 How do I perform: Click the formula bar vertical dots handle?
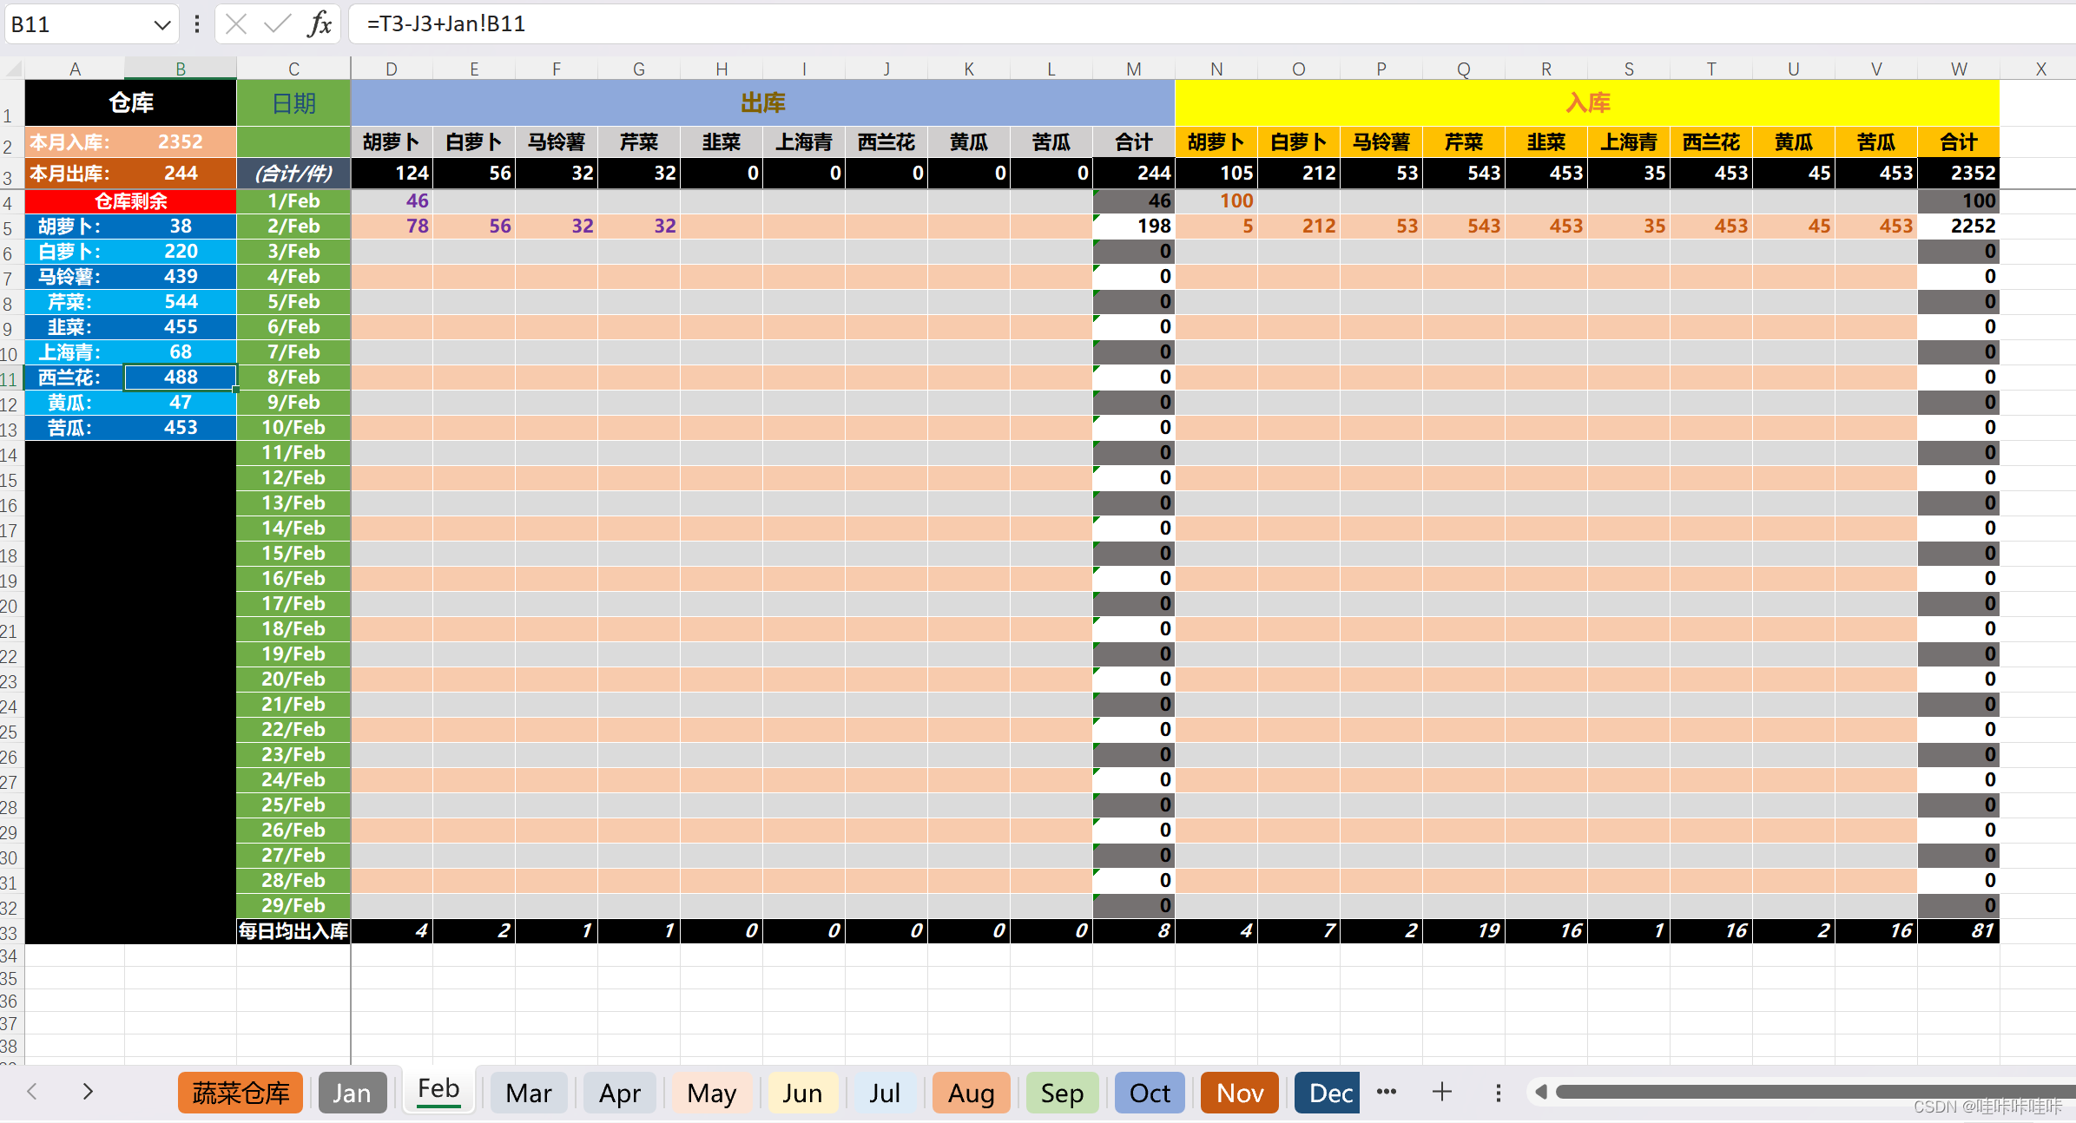[197, 23]
